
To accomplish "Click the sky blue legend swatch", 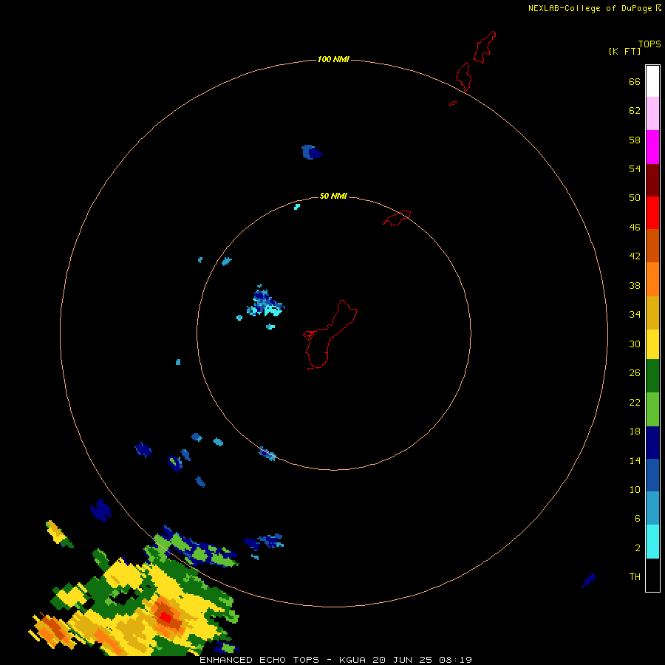I will pyautogui.click(x=652, y=508).
